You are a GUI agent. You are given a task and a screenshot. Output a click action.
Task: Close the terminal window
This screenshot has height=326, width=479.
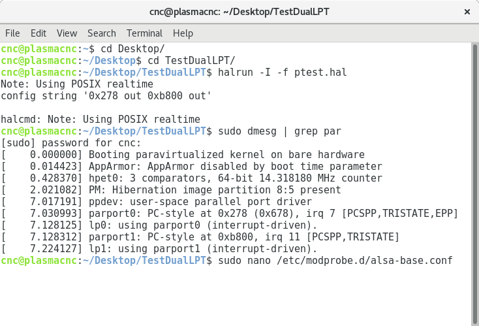tap(467, 12)
